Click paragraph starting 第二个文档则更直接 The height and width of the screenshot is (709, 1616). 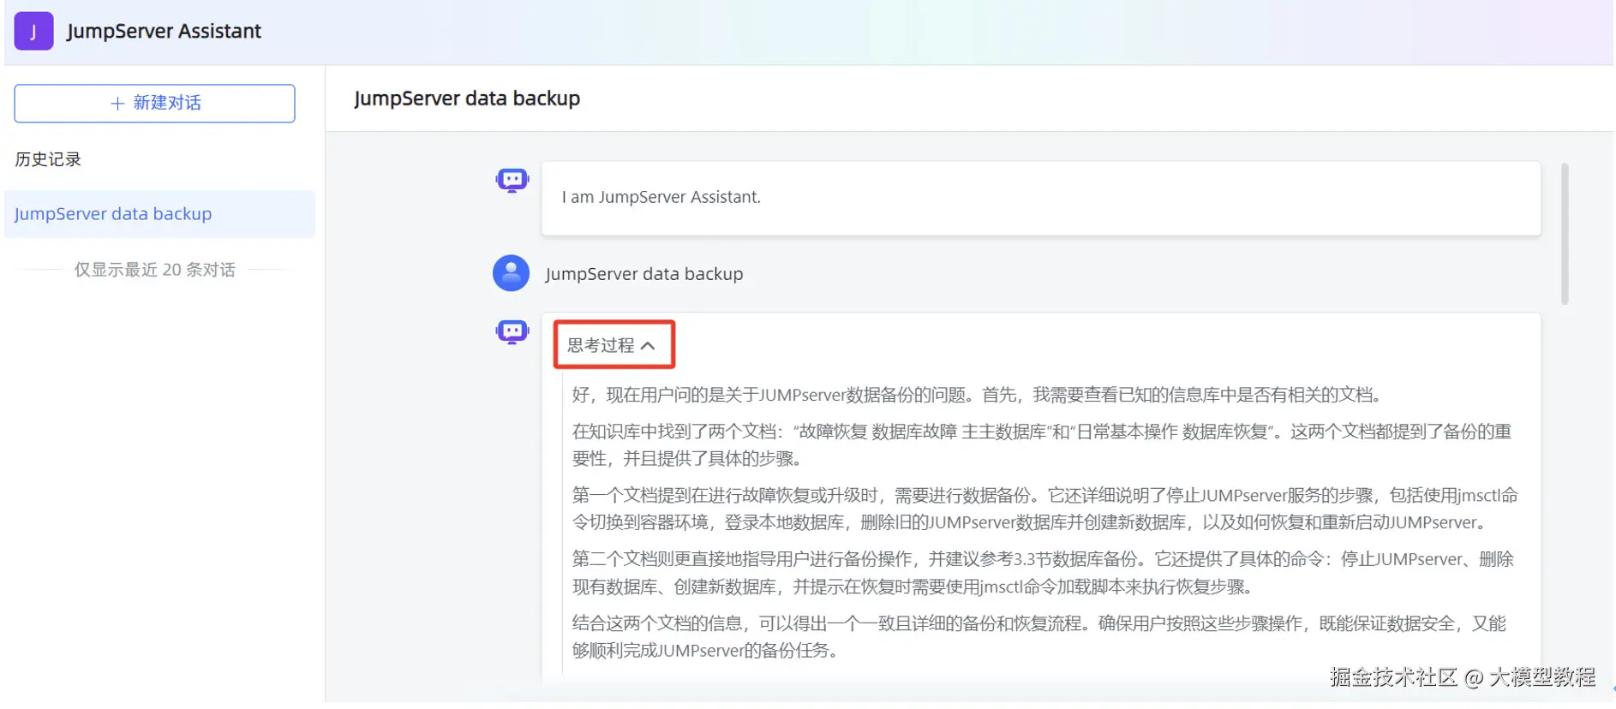(x=1043, y=573)
